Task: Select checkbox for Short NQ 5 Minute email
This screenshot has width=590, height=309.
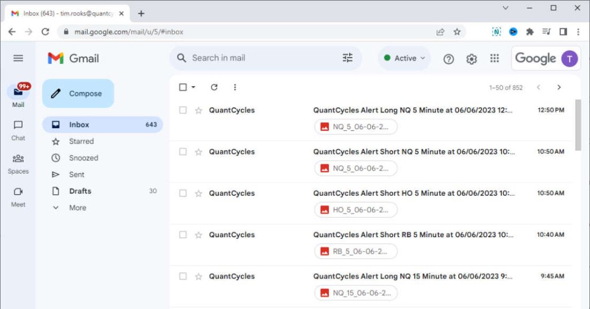Action: coord(183,152)
